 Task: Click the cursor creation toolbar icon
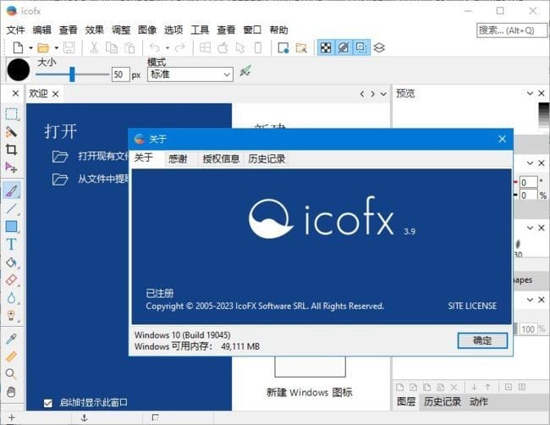click(x=240, y=47)
